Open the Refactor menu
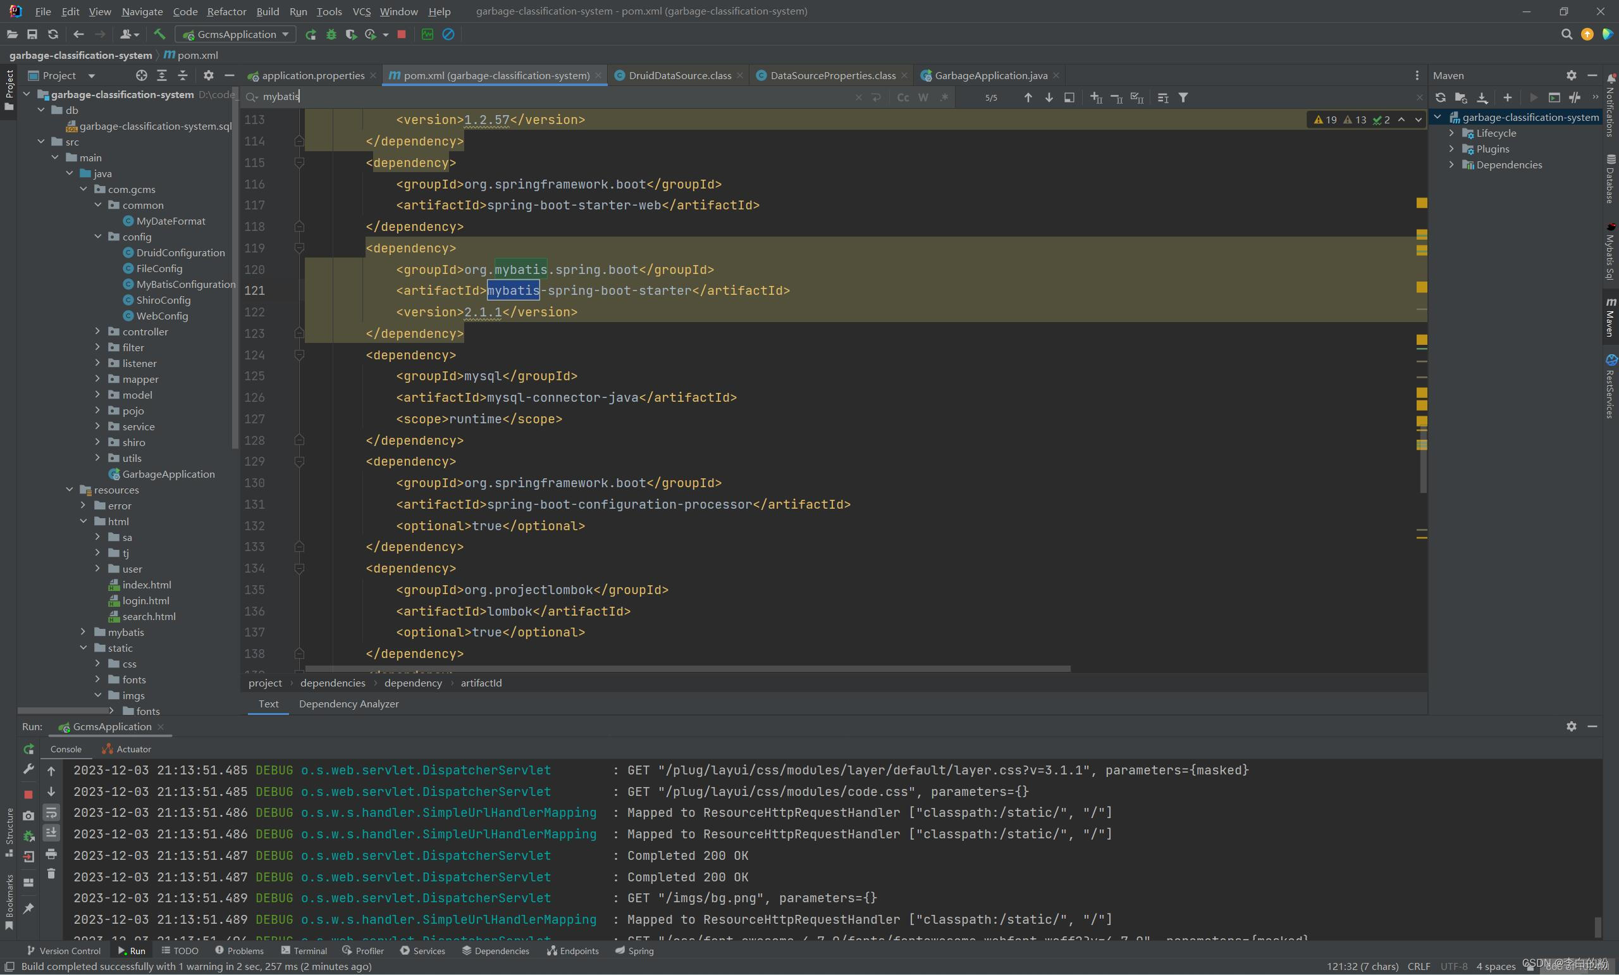Screen dimensions: 1619x975 [x=226, y=11]
